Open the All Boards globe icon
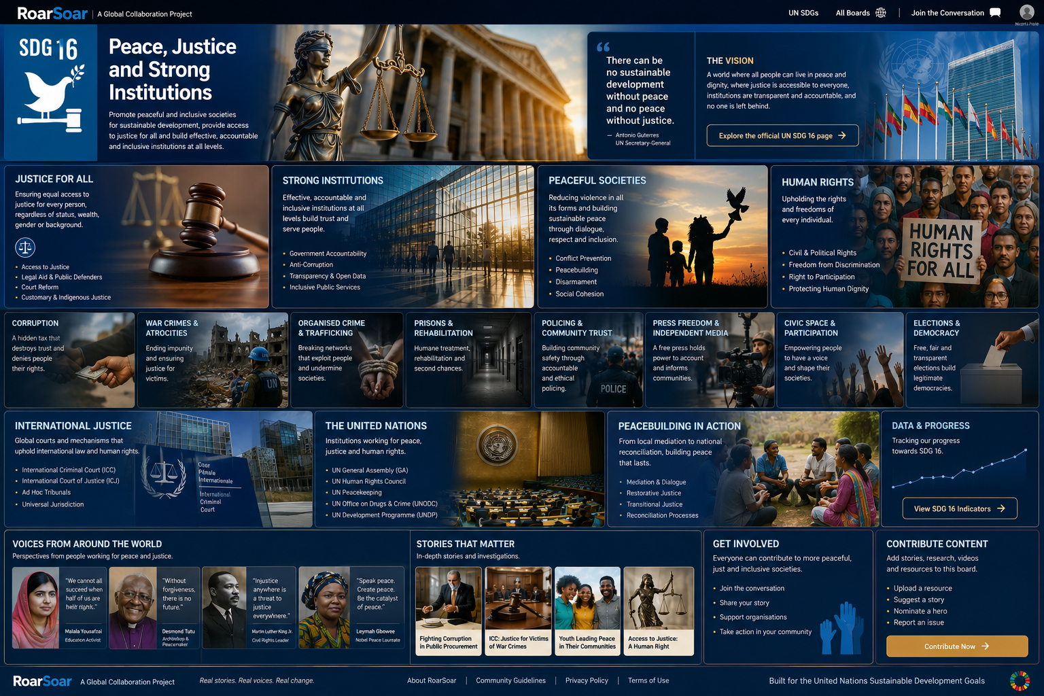1044x696 pixels. 881,13
